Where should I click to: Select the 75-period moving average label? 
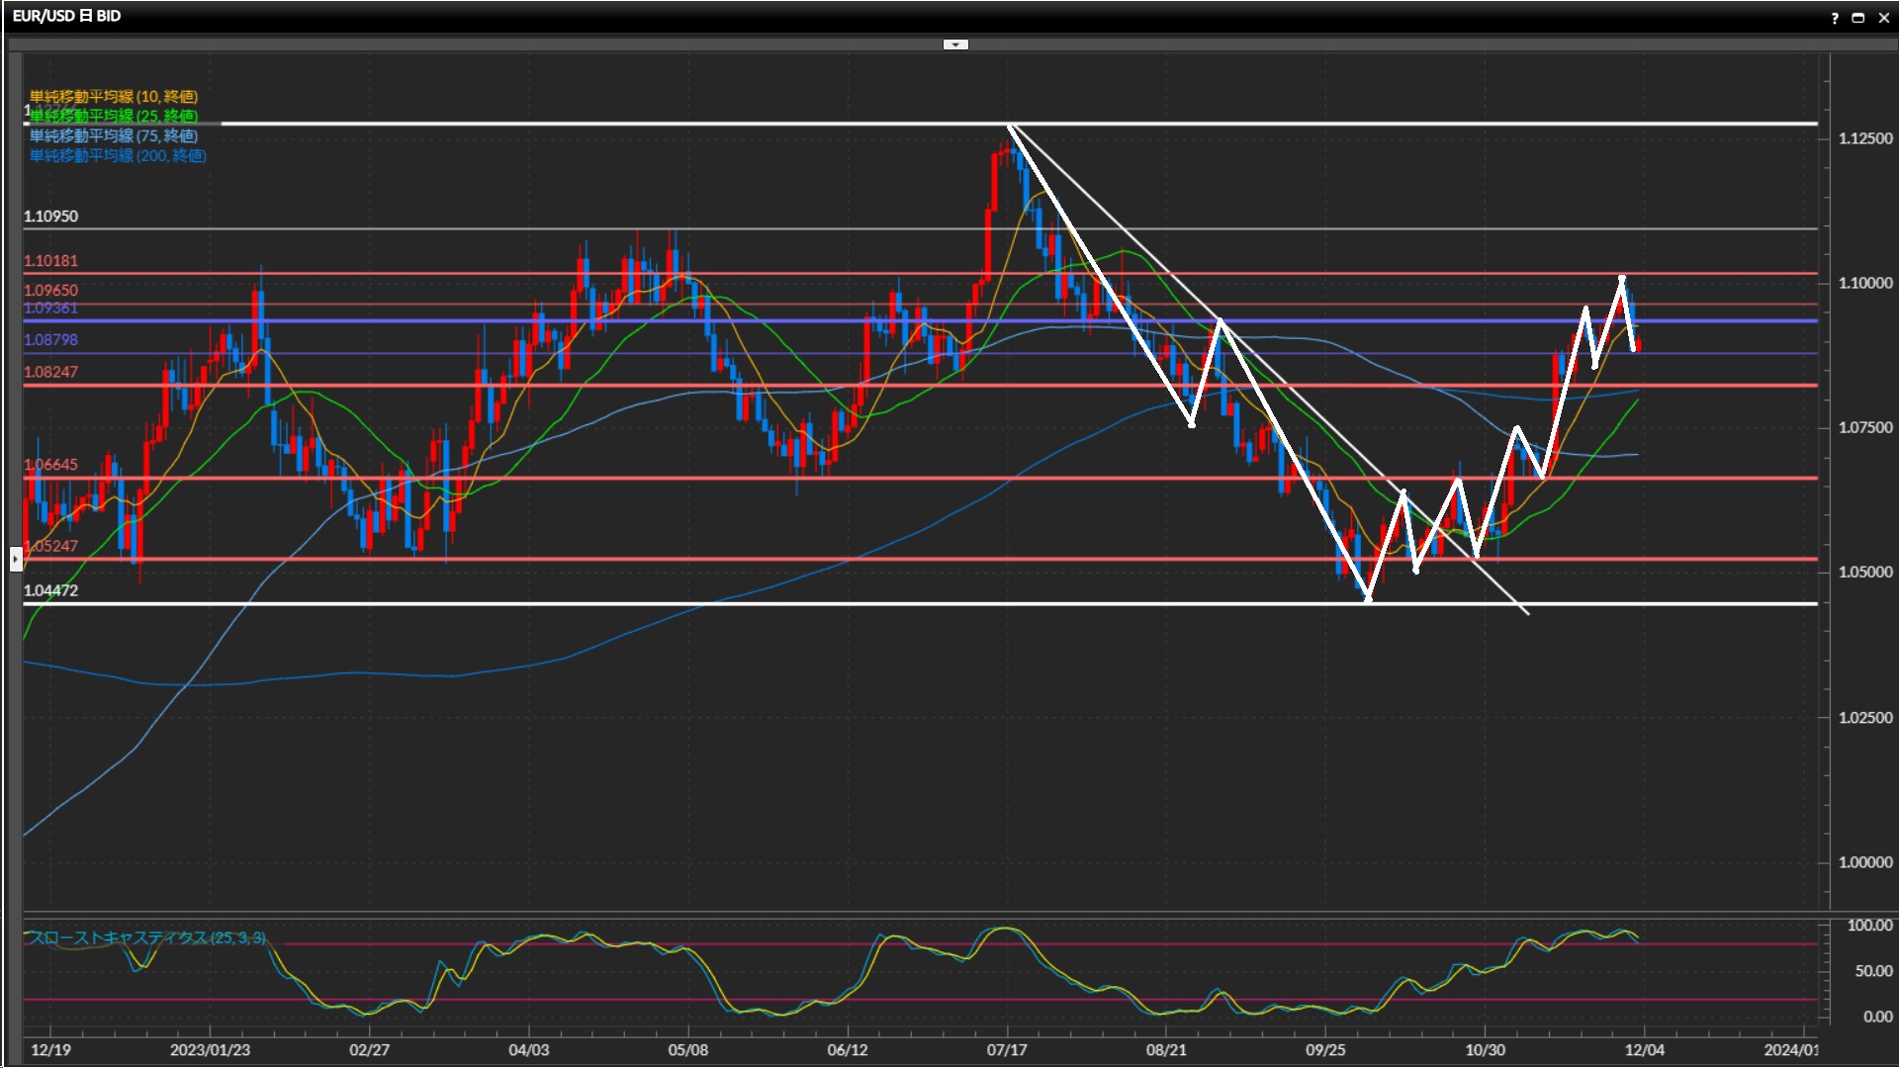114,135
